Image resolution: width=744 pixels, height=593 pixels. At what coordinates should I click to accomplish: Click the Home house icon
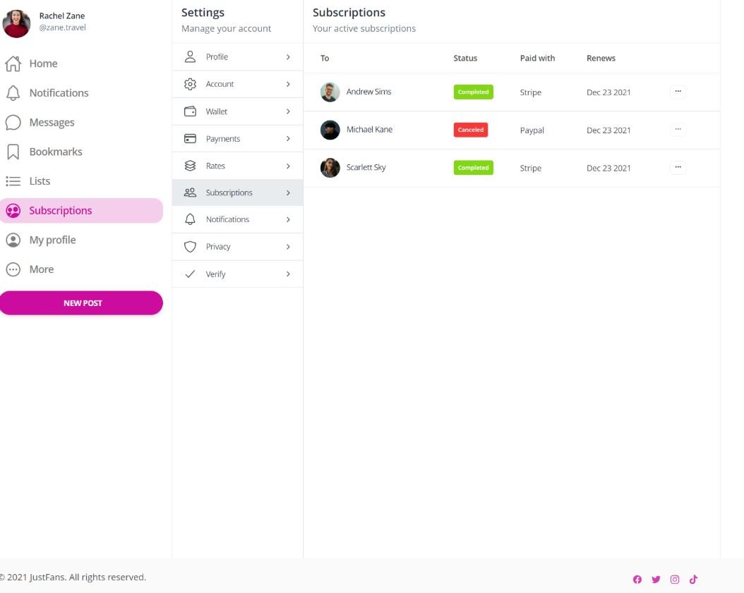click(13, 64)
